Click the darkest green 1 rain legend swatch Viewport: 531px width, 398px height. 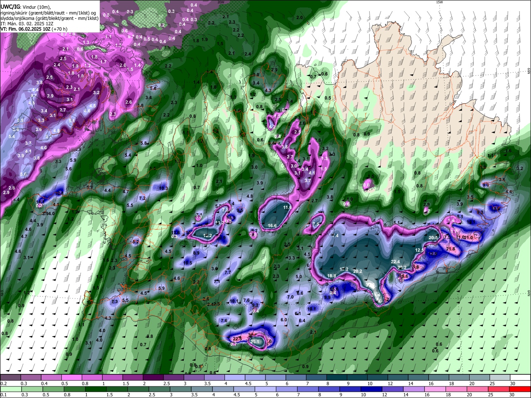[x=95, y=389]
